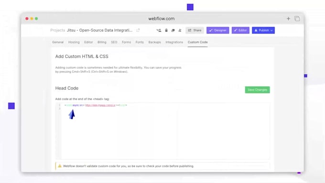
Task: Click the trash delete project icon
Action: tap(166, 30)
